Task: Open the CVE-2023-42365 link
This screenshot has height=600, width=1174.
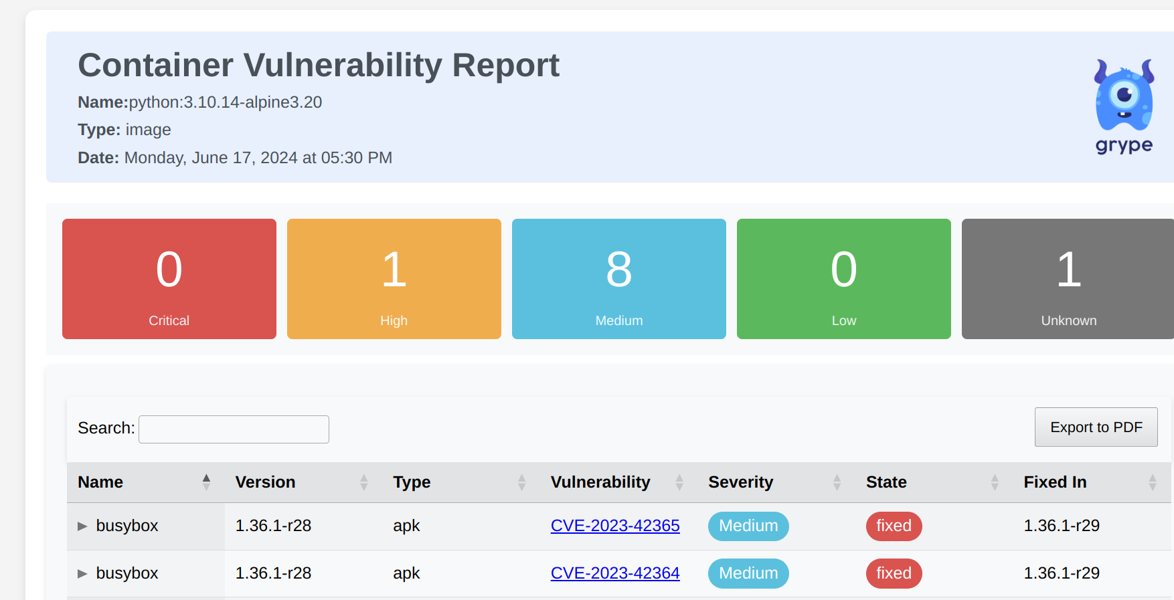Action: (x=614, y=526)
